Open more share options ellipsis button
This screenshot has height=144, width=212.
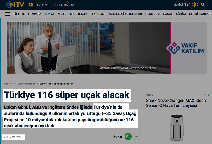(x=137, y=136)
